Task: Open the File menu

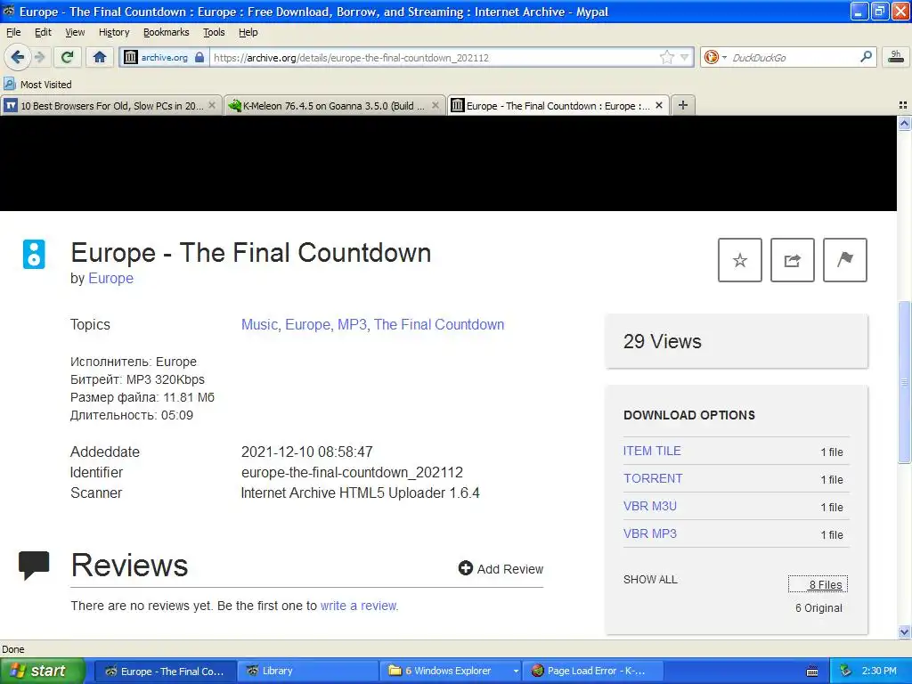Action: 13,32
